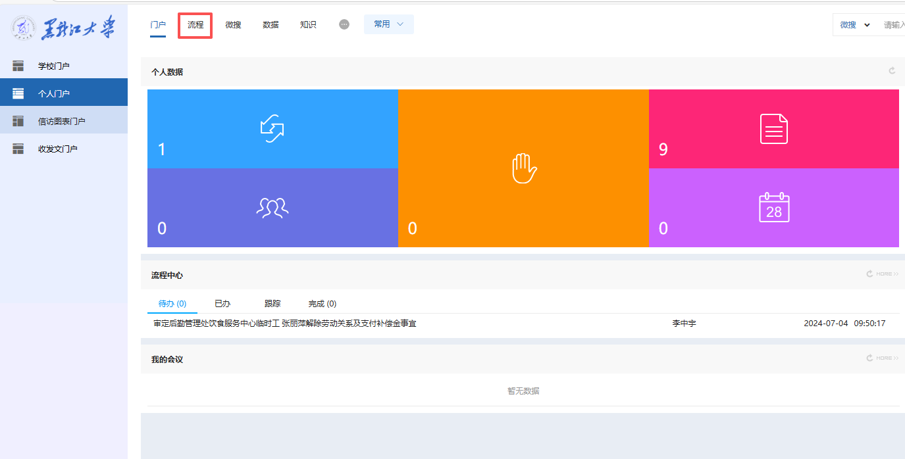Expand the 常用 dropdown
905x459 pixels.
tap(388, 24)
